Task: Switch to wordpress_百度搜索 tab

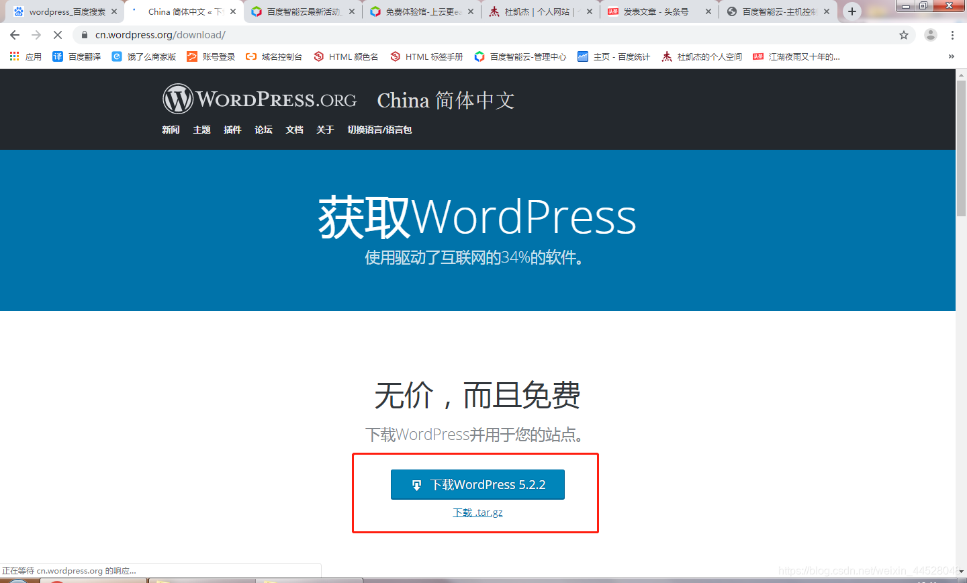Action: coord(66,11)
